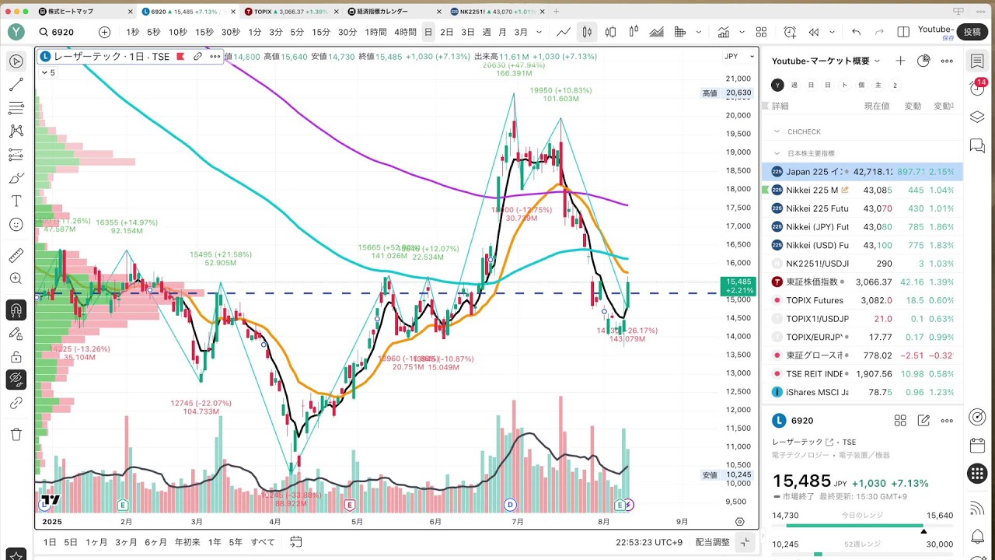Undo the last chart action

coord(856,32)
